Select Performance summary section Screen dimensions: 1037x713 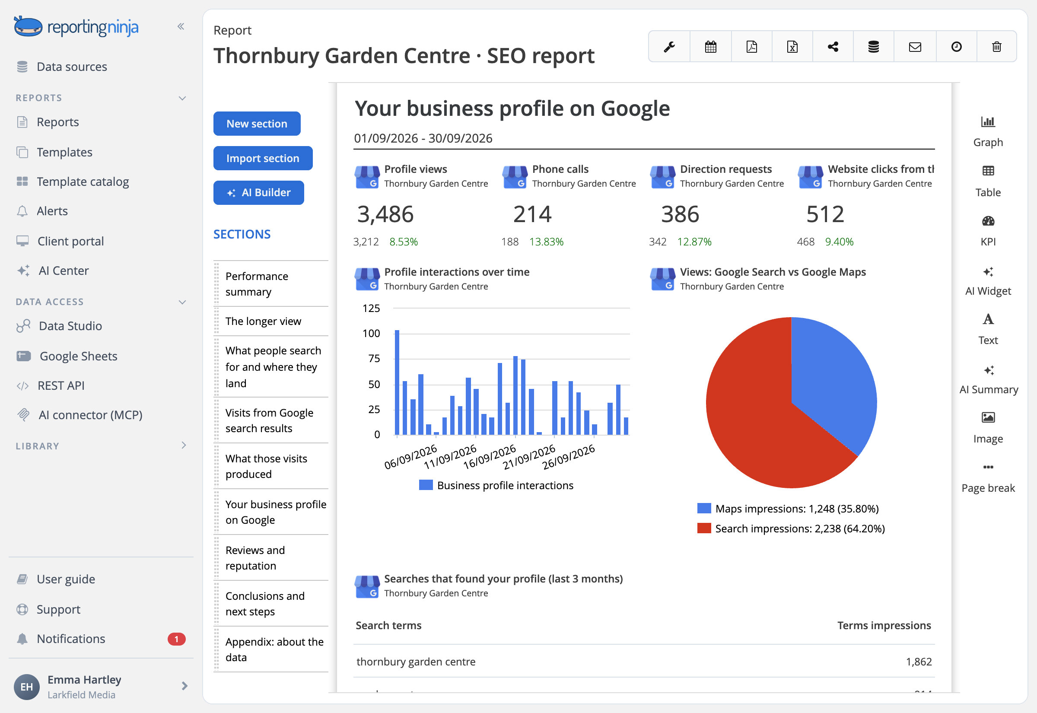(x=271, y=283)
